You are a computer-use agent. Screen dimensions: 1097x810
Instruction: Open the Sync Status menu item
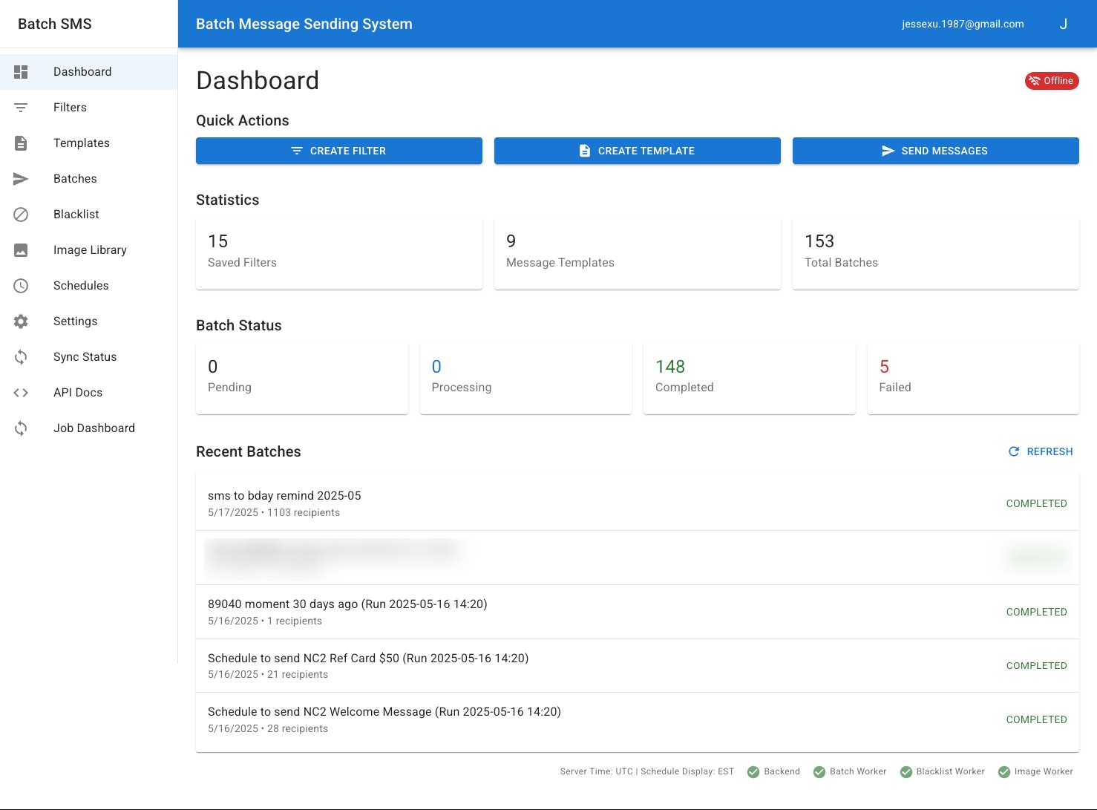tap(85, 357)
